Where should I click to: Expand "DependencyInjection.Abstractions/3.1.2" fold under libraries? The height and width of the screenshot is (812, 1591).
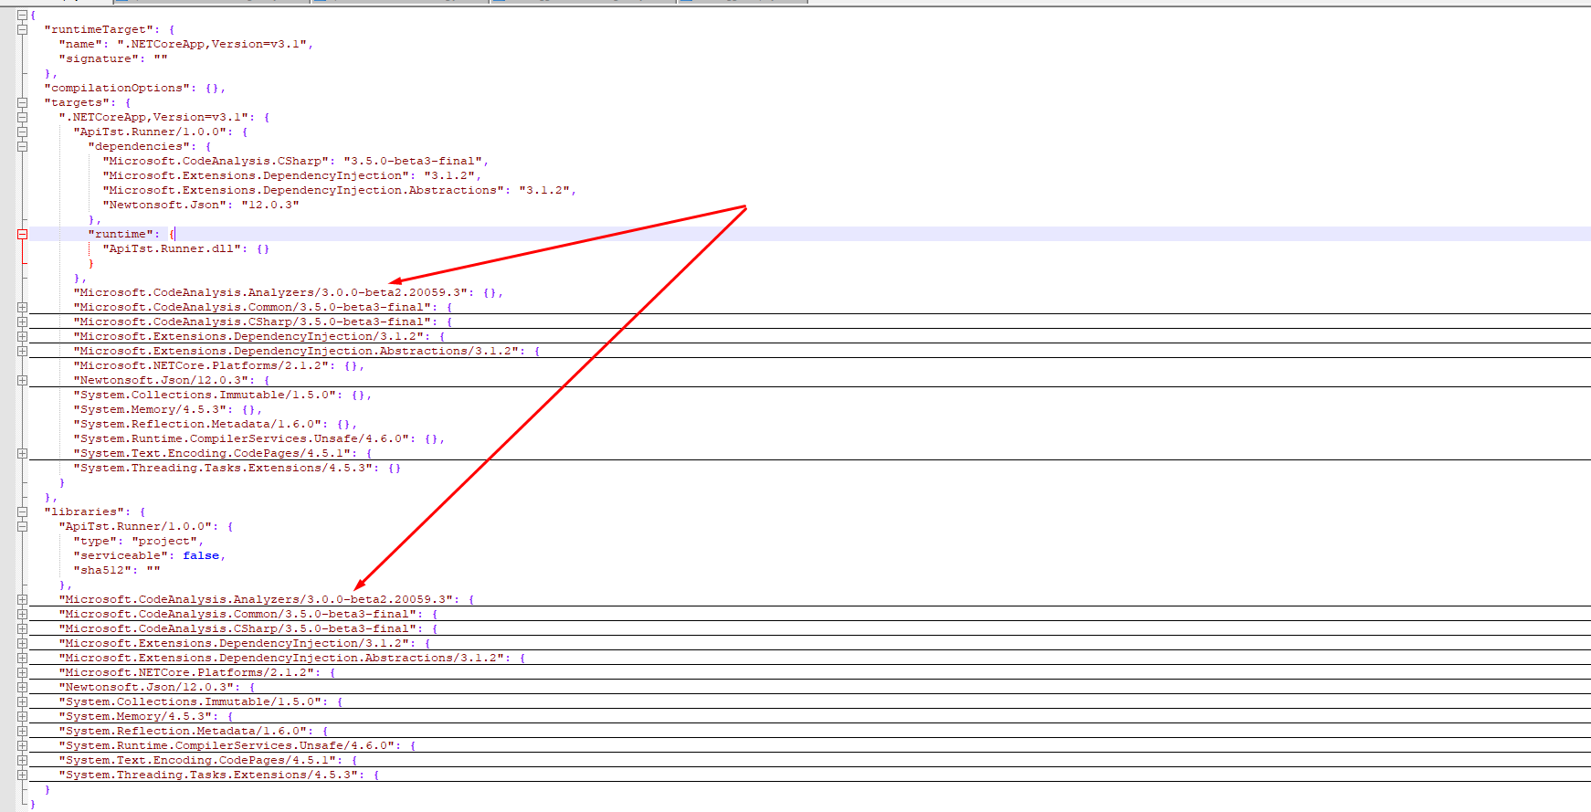pos(22,658)
